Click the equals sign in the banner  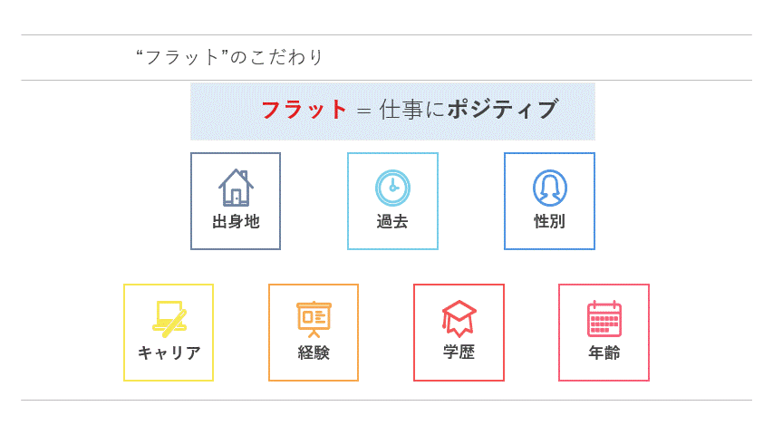tap(364, 111)
